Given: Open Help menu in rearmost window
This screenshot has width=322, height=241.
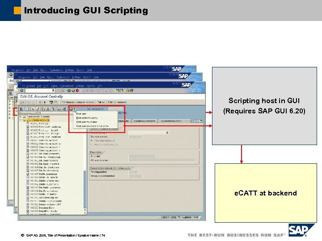Looking at the screenshot, I should (x=89, y=70).
